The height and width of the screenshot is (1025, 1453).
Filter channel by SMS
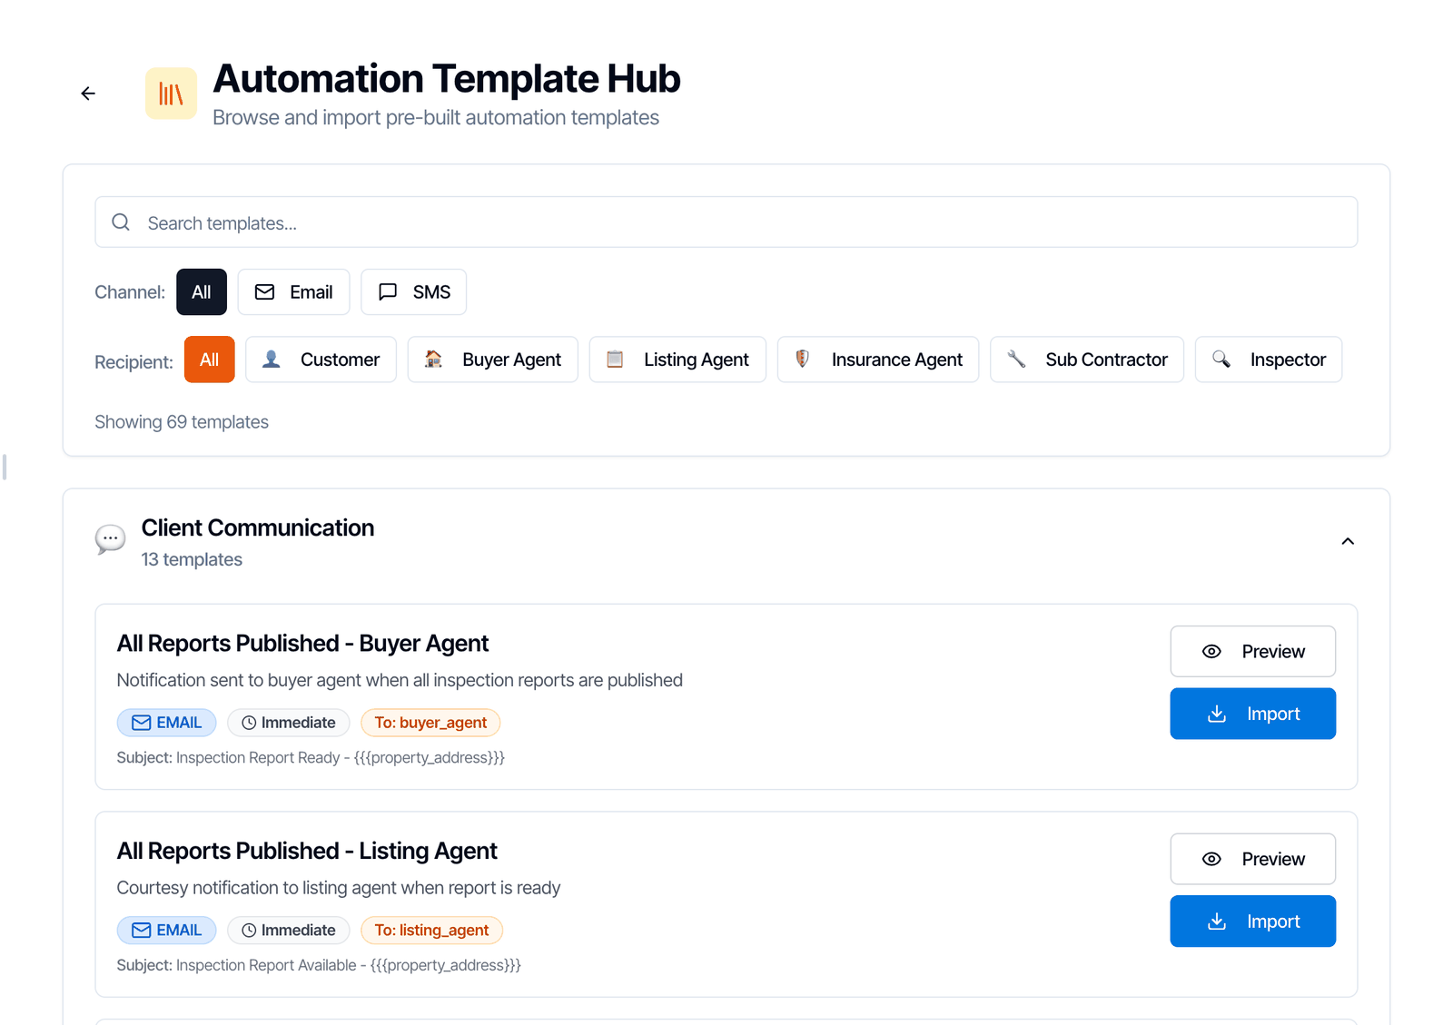click(413, 292)
